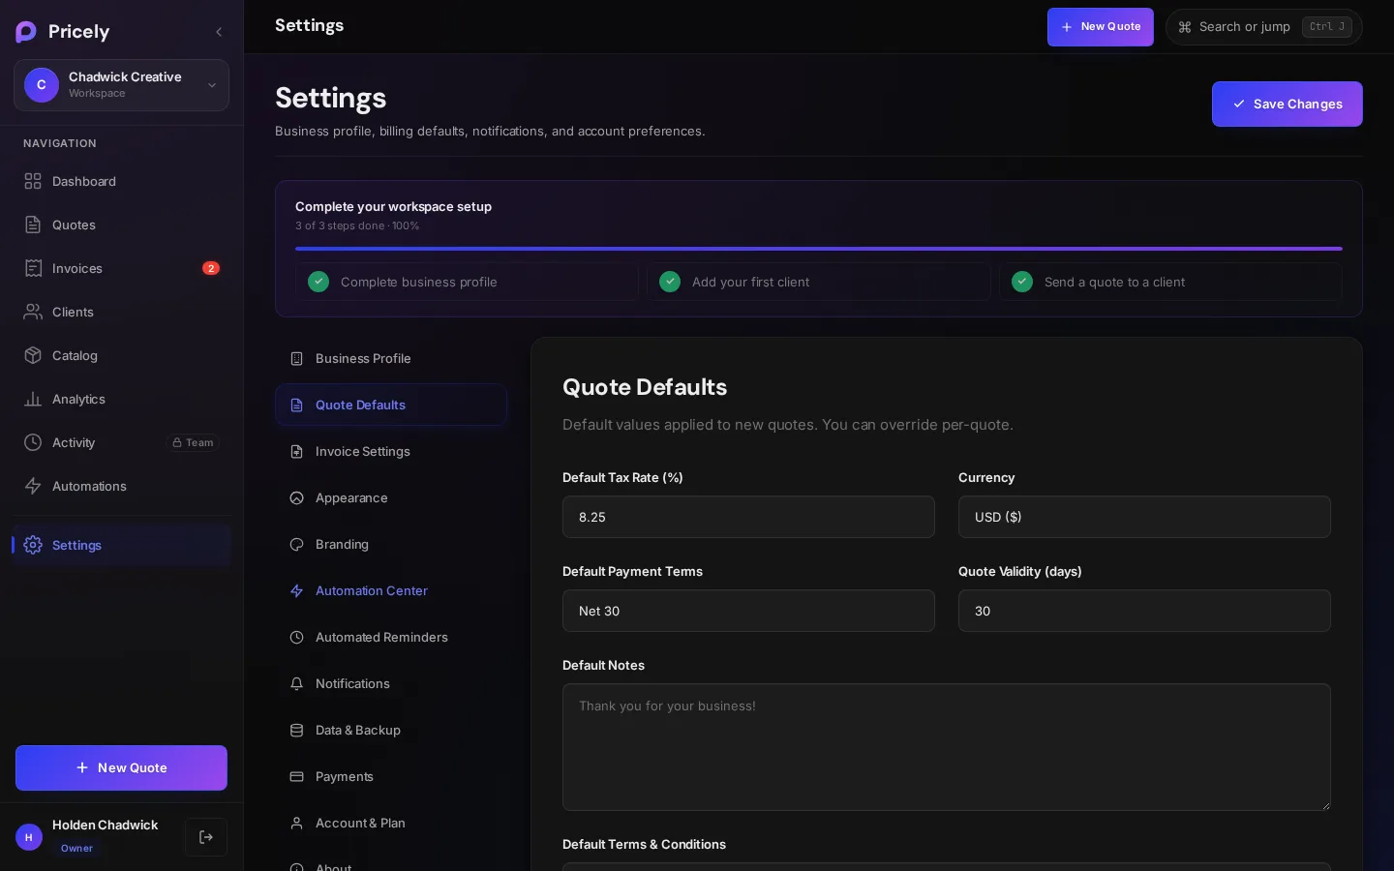The image size is (1394, 871).
Task: Click the Send a quote to a client step
Action: tap(1170, 282)
